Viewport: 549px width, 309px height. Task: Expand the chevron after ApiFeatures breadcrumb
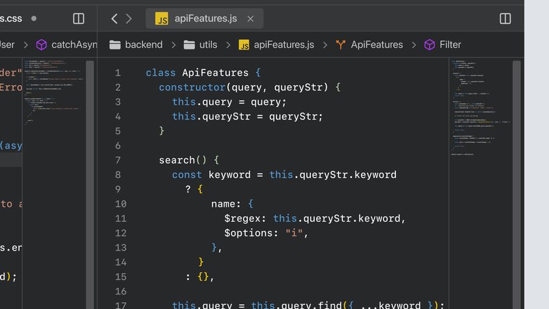(x=414, y=45)
